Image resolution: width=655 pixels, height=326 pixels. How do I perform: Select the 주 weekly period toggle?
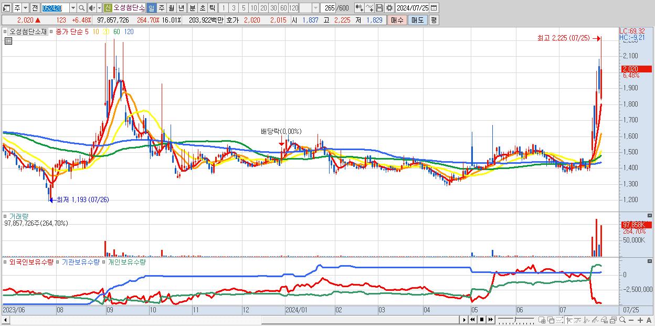pyautogui.click(x=161, y=8)
